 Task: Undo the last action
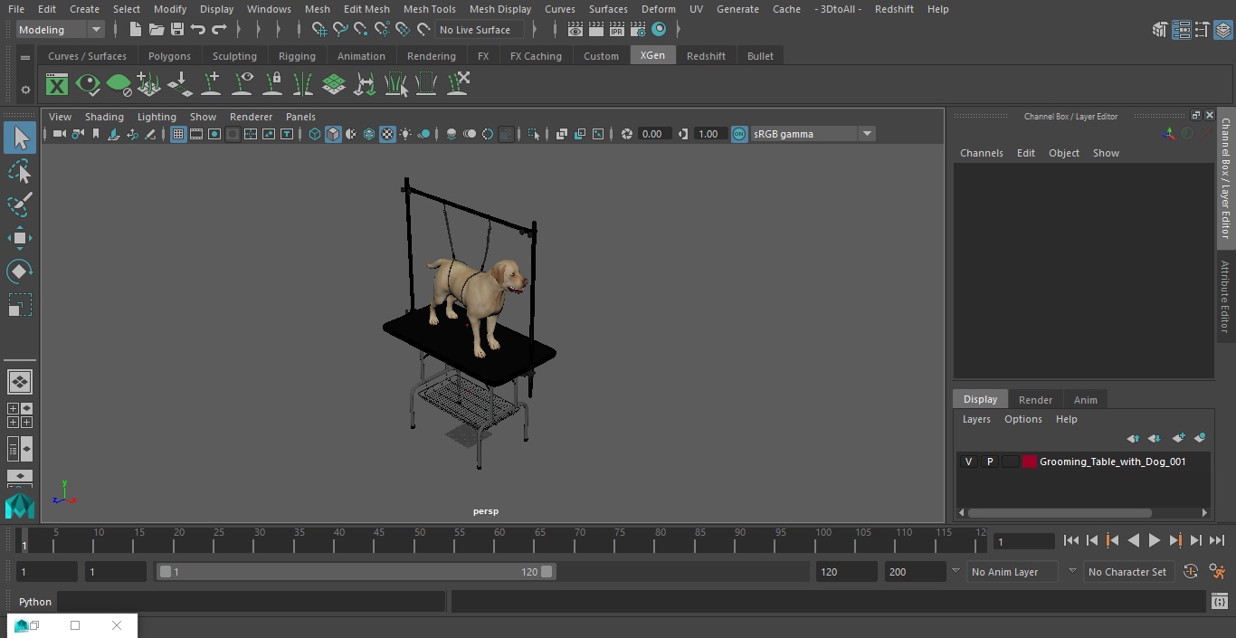coord(198,30)
